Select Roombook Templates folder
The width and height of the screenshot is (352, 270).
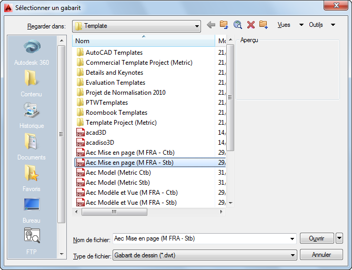(112, 113)
